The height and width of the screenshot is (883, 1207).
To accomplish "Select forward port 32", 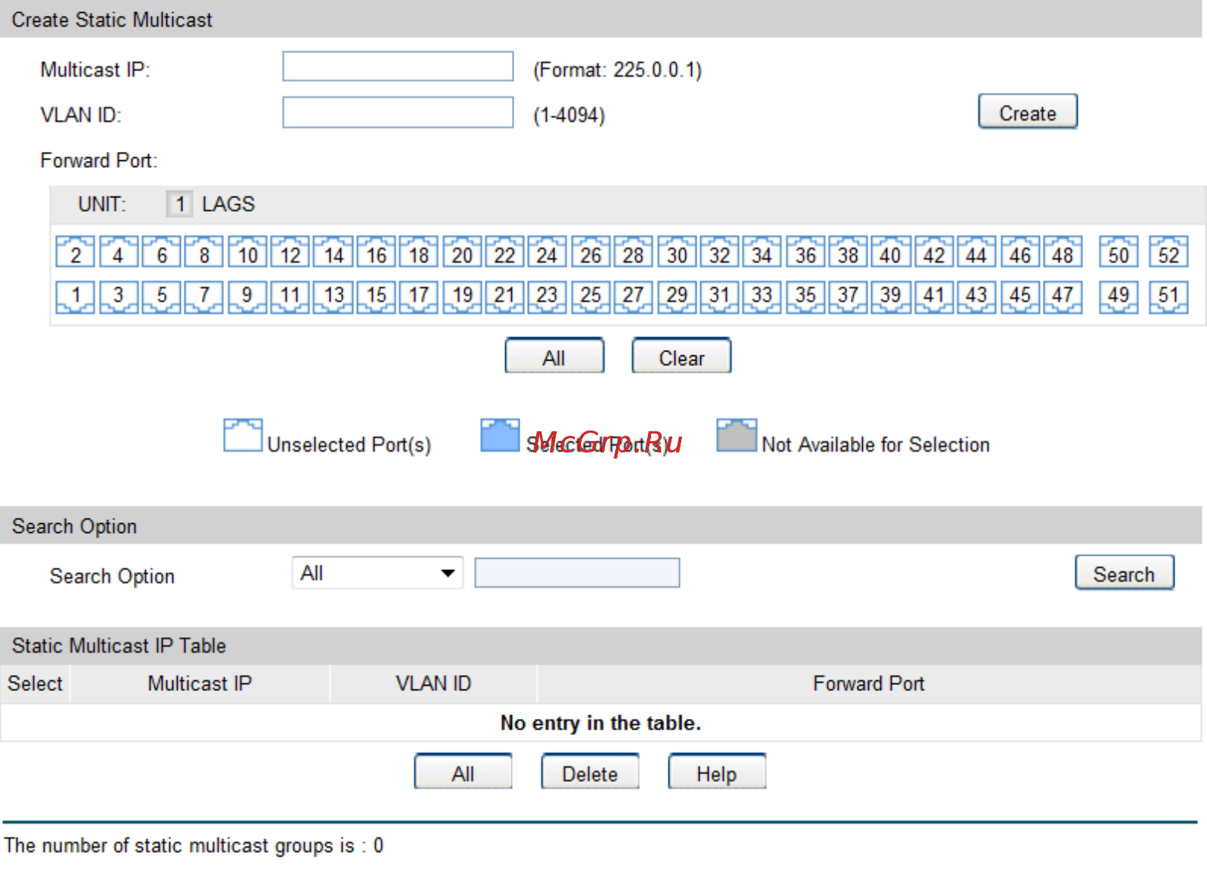I will [719, 253].
